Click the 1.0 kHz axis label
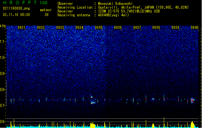202x128 pixels. [x=3, y=58]
